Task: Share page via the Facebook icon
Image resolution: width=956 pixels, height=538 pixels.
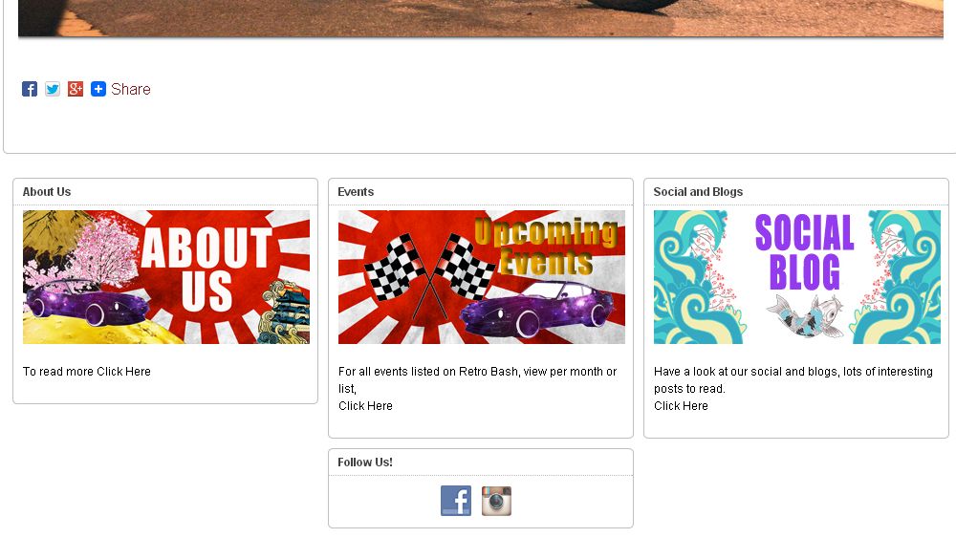Action: pyautogui.click(x=30, y=89)
